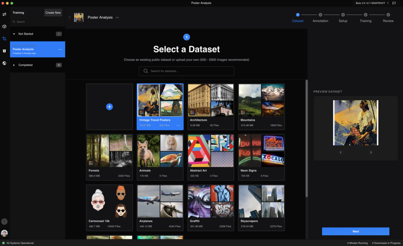Image resolution: width=403 pixels, height=246 pixels.
Task: Expand the Completed section
Action: pos(14,65)
